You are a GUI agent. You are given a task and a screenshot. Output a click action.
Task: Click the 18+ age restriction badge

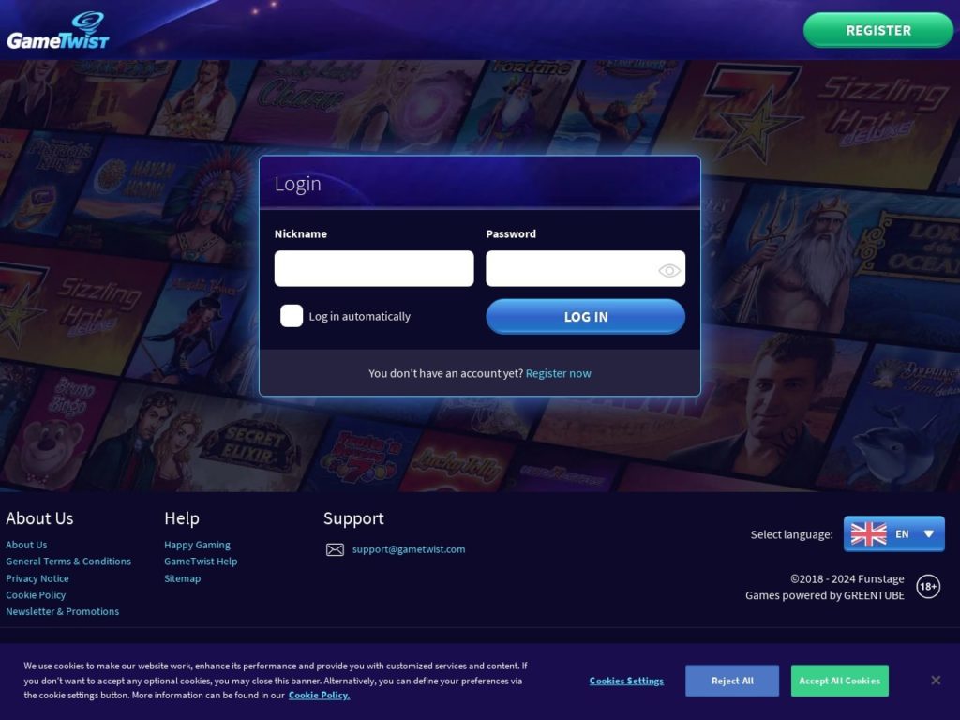point(928,587)
